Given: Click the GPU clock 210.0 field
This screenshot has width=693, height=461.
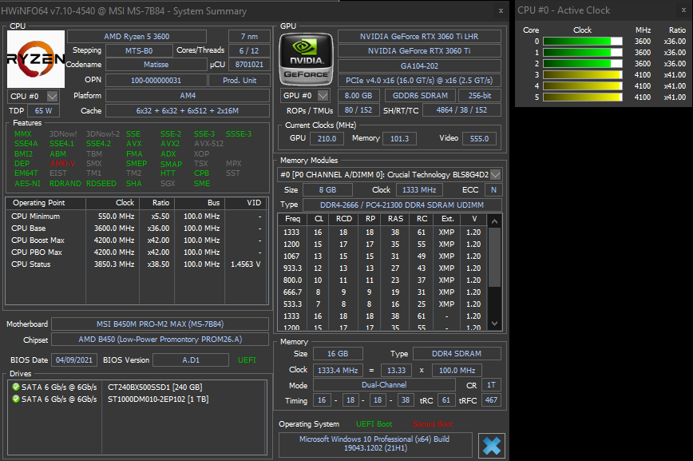Looking at the screenshot, I should pos(327,138).
